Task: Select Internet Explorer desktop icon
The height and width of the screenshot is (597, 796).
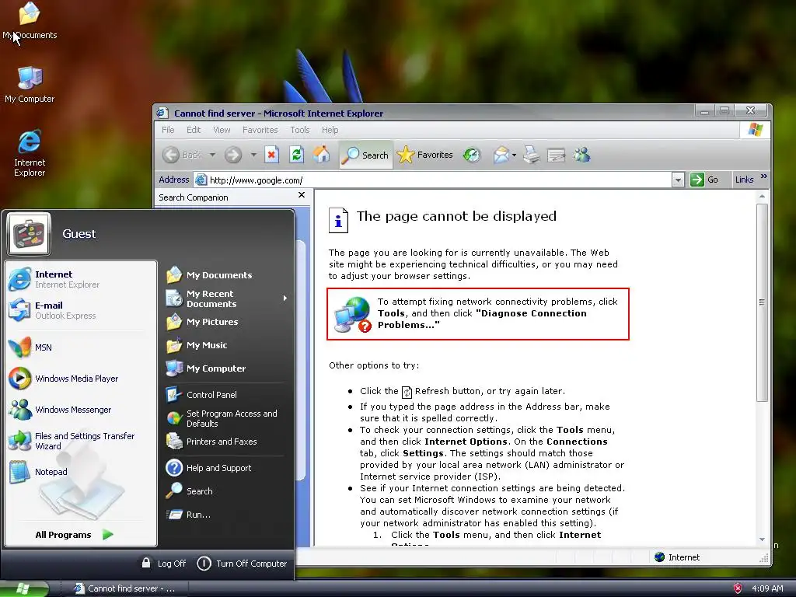Action: pyautogui.click(x=30, y=153)
